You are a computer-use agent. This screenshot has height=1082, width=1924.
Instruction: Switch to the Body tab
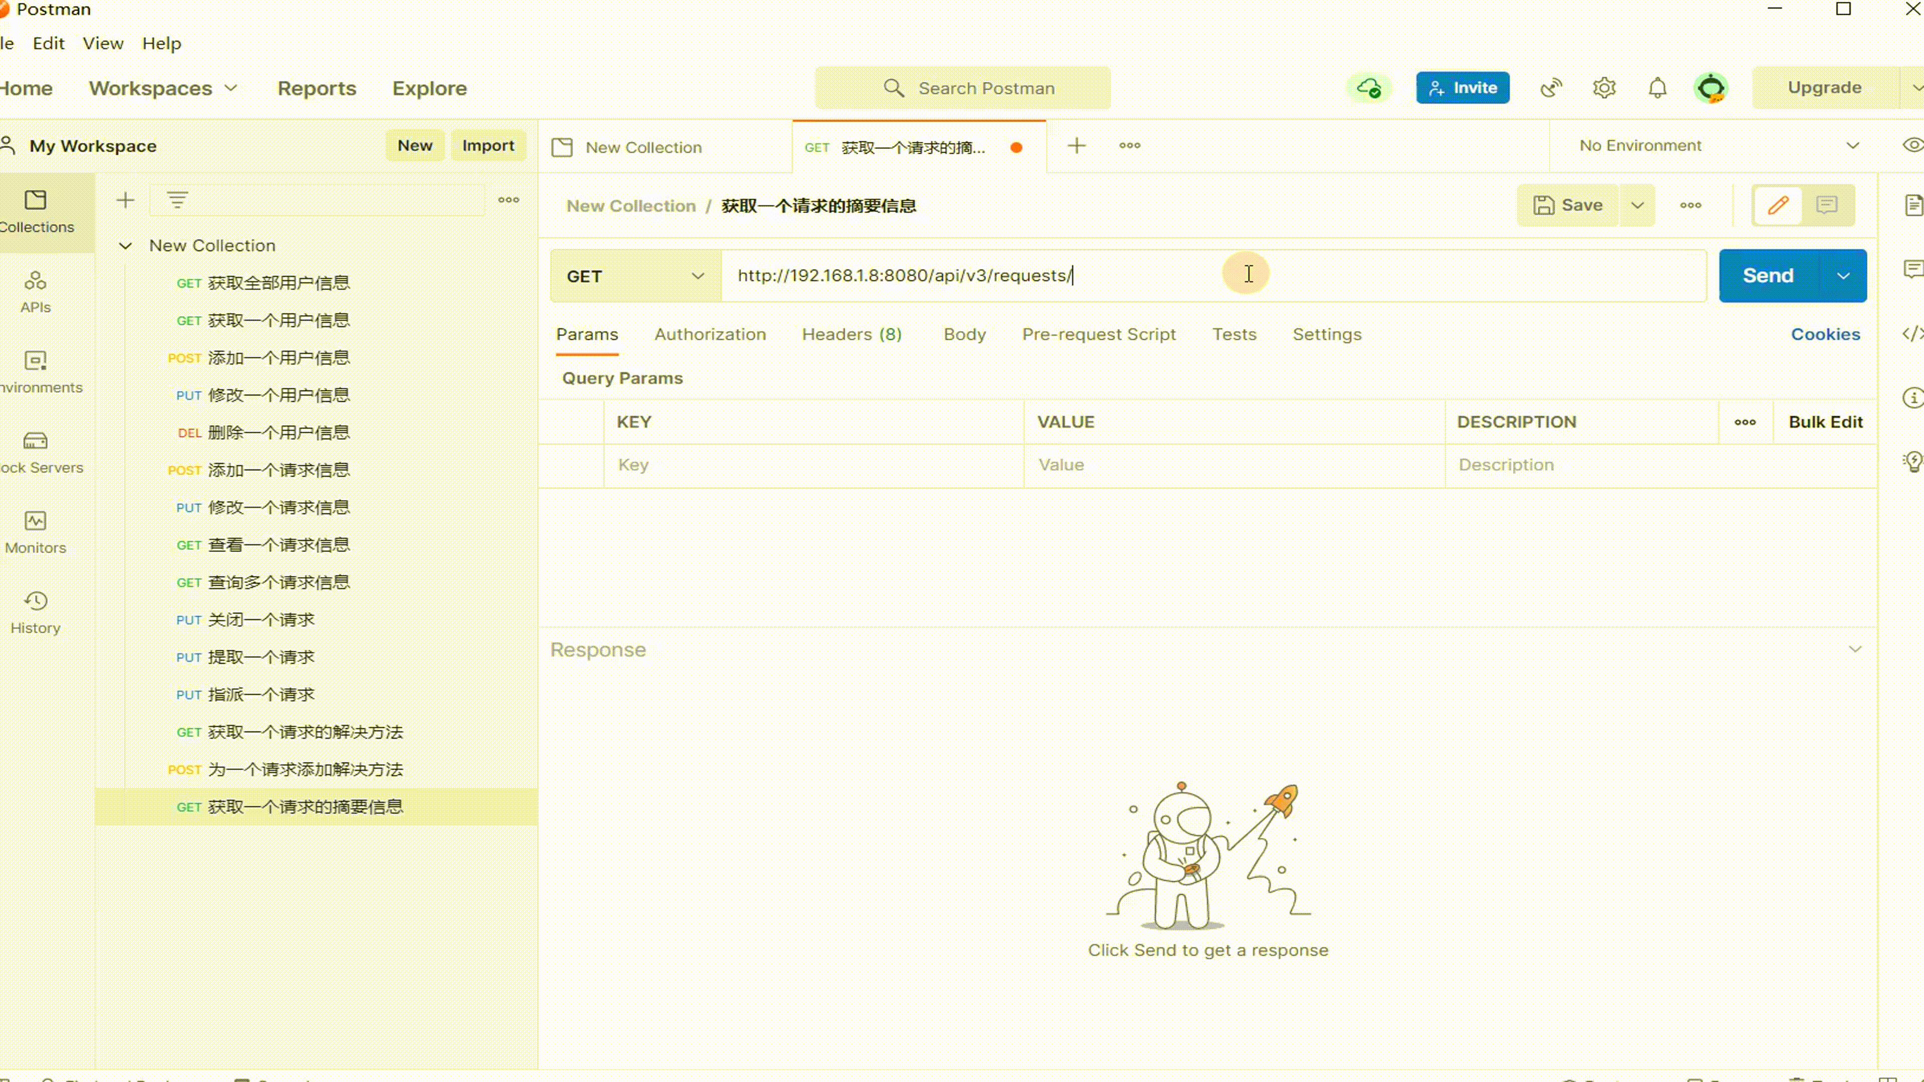(965, 335)
